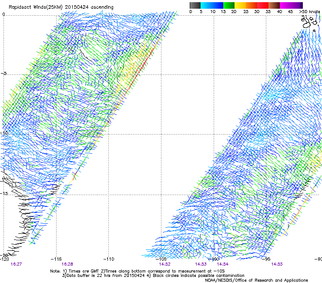The width and height of the screenshot is (322, 283).
Task: Click the longitude label '-95'
Action: (x=266, y=259)
